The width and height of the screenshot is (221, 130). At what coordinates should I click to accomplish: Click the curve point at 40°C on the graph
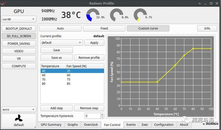157,82
